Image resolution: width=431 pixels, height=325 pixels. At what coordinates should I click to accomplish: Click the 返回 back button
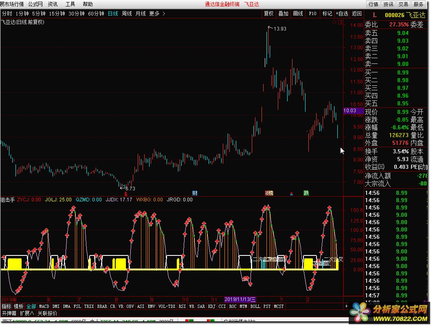(x=356, y=13)
